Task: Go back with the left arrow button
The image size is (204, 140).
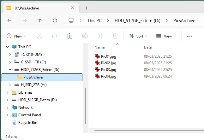Action: click(x=9, y=20)
